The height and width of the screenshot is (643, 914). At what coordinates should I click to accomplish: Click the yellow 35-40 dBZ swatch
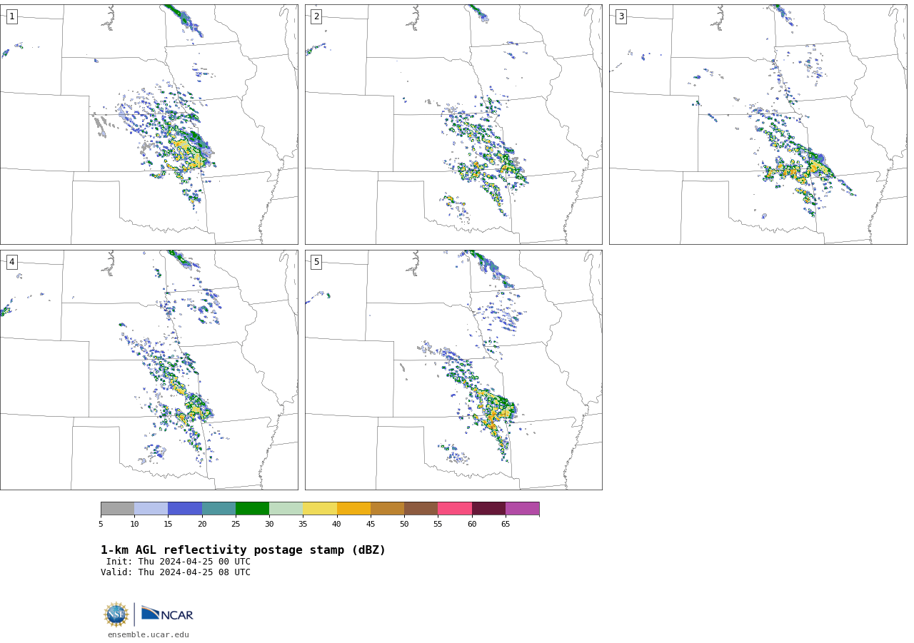[320, 508]
